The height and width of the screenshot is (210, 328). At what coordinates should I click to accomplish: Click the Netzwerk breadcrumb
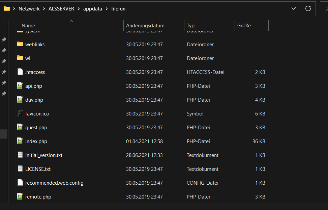pyautogui.click(x=29, y=8)
